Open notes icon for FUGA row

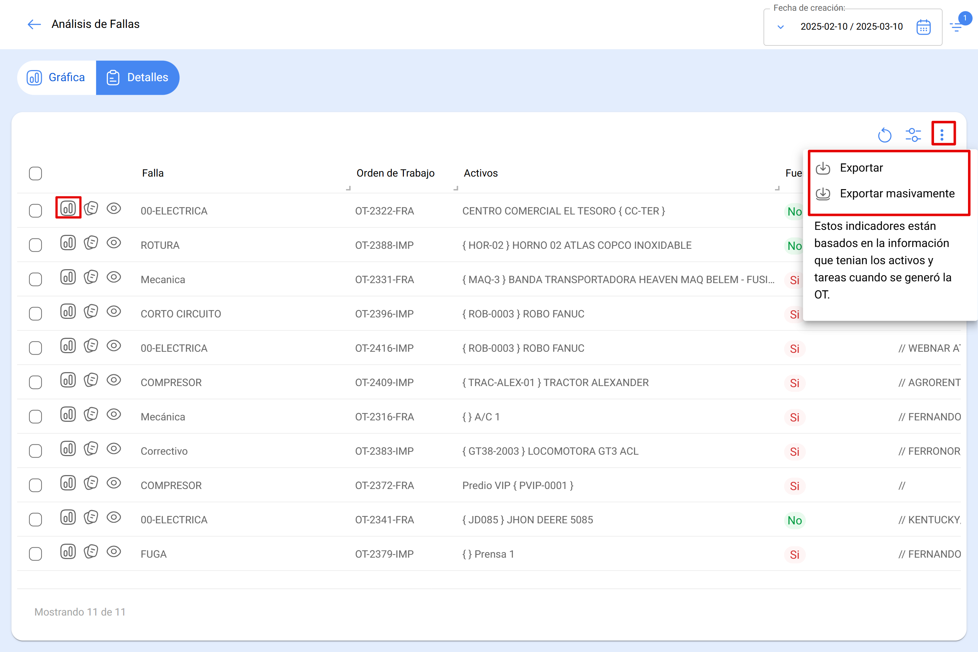91,551
